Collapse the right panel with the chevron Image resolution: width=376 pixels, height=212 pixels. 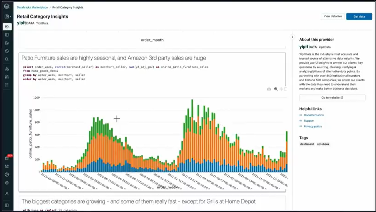(292, 37)
